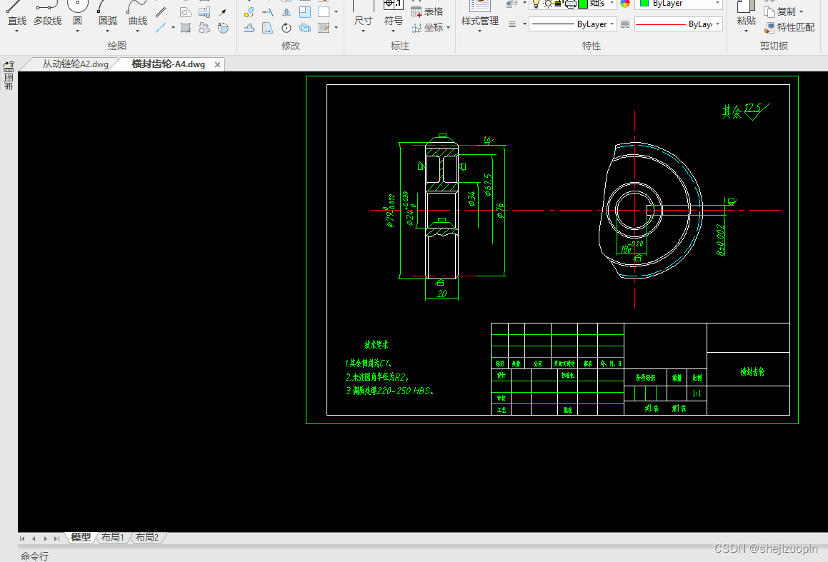Expand the 复制 dropdown arrow
Viewport: 828px width, 562px height.
click(x=801, y=11)
